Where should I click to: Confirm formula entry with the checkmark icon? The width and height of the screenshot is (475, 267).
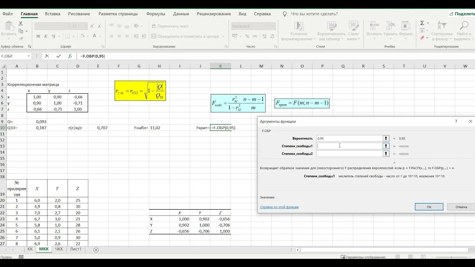(x=58, y=56)
